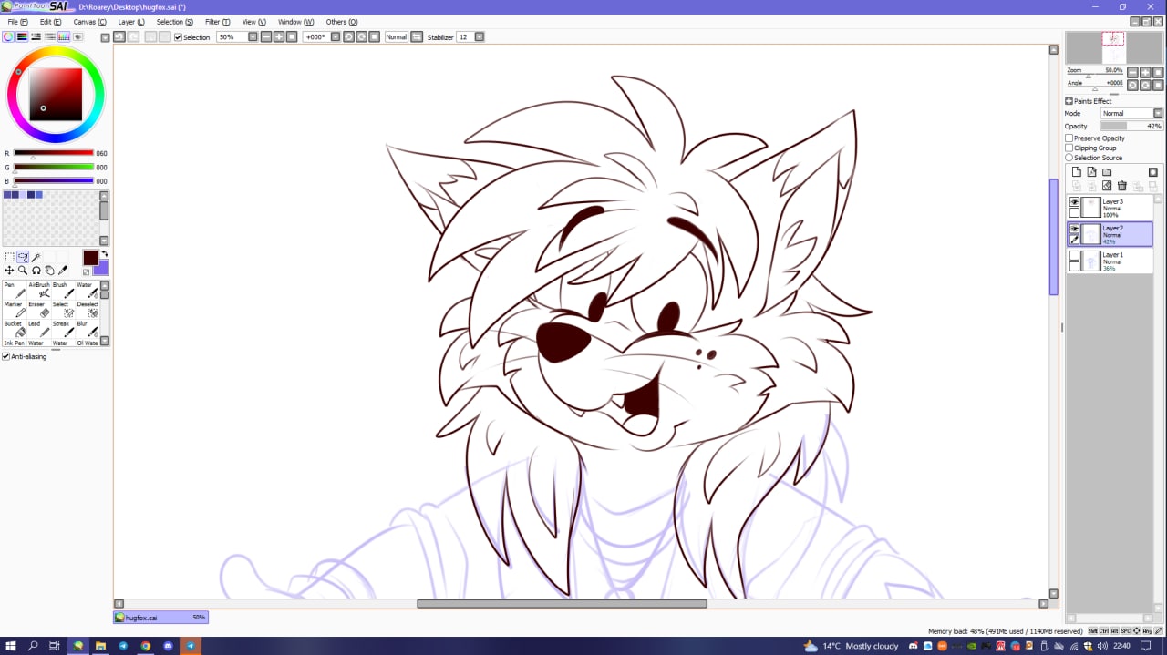Open the Filter menu
Image resolution: width=1167 pixels, height=655 pixels.
[217, 22]
